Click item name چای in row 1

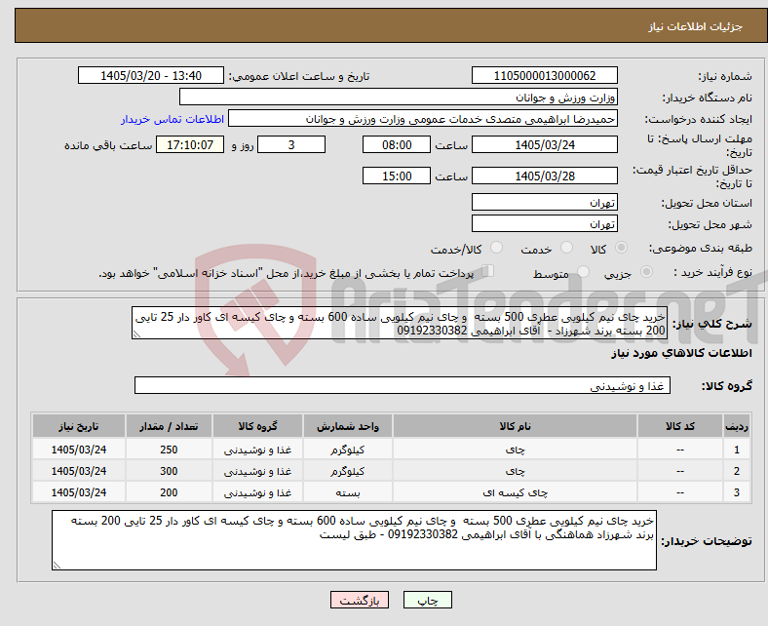pyautogui.click(x=515, y=450)
